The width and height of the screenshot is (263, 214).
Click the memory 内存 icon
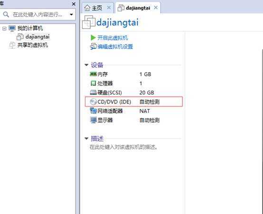point(93,74)
